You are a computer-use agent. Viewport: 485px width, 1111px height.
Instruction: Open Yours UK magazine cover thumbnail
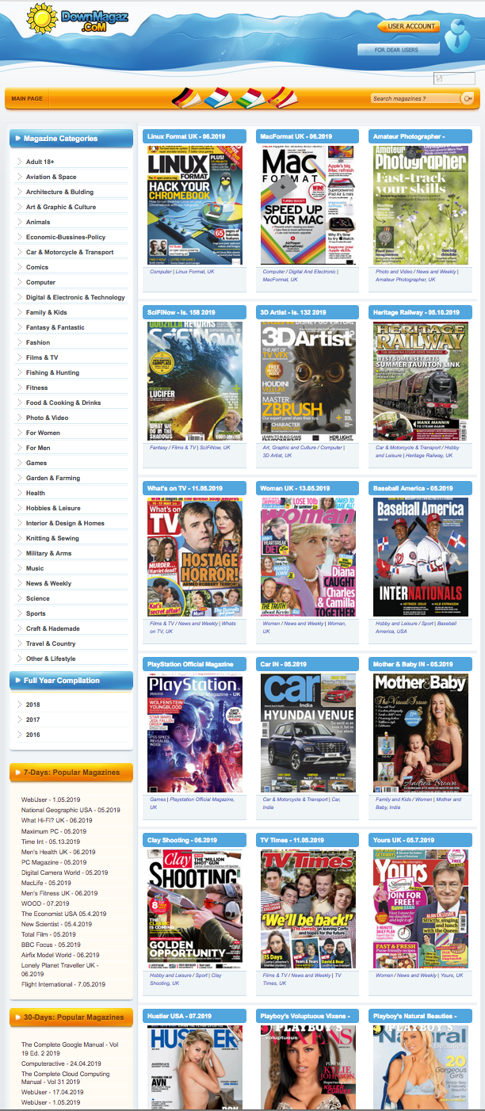[x=421, y=909]
